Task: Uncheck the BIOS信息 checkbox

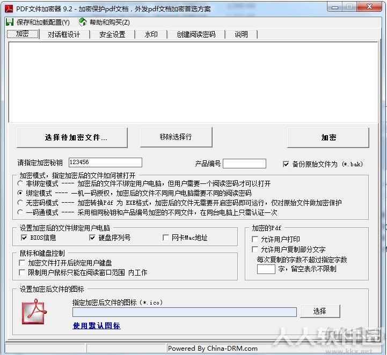Action: [24, 238]
